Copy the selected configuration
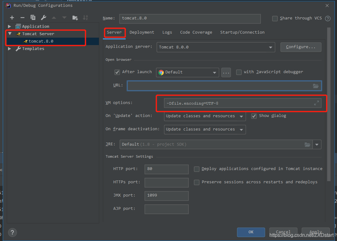The height and width of the screenshot is (241, 337). pos(33,18)
